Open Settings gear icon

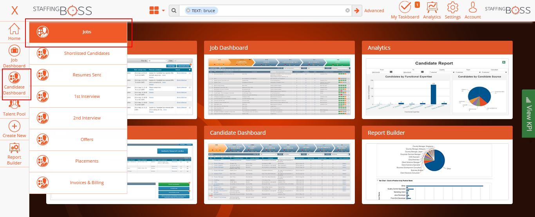point(453,10)
